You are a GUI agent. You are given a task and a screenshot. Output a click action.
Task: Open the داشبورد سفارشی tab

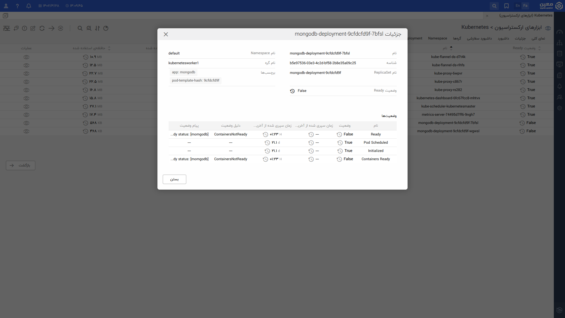[479, 39]
